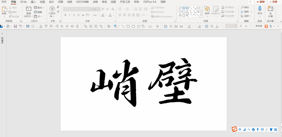Expand the Replace (替换) dropdown arrow

pos(251,12)
